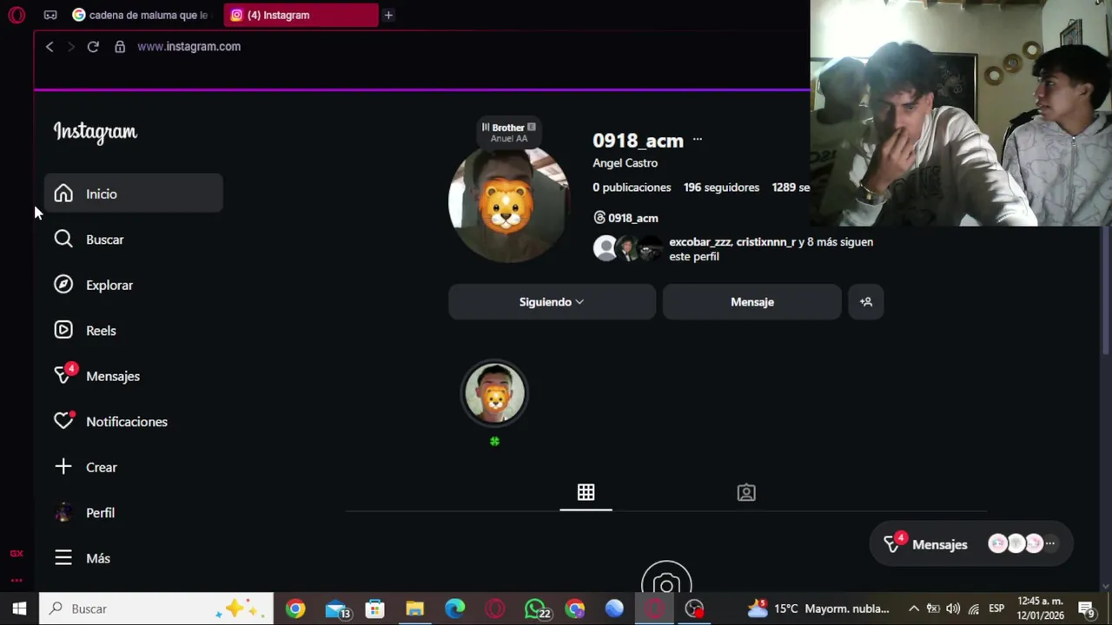This screenshot has height=625, width=1112.
Task: Click the Instagram wordmark logo
Action: point(96,132)
